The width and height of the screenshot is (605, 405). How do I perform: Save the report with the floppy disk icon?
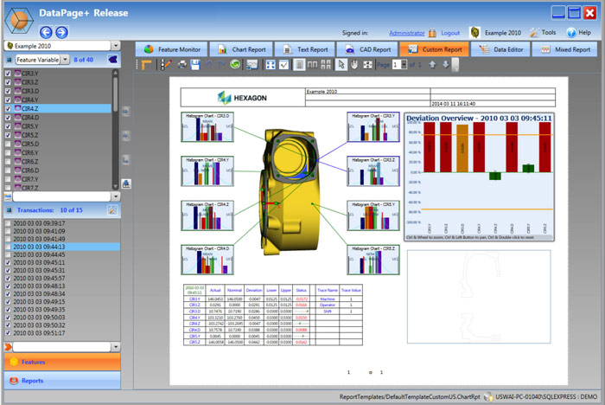click(x=195, y=65)
